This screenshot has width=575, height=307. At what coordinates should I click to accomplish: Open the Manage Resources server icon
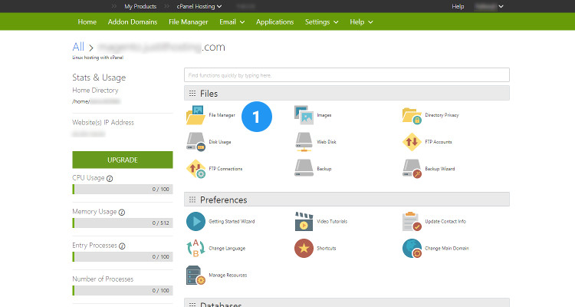195,276
